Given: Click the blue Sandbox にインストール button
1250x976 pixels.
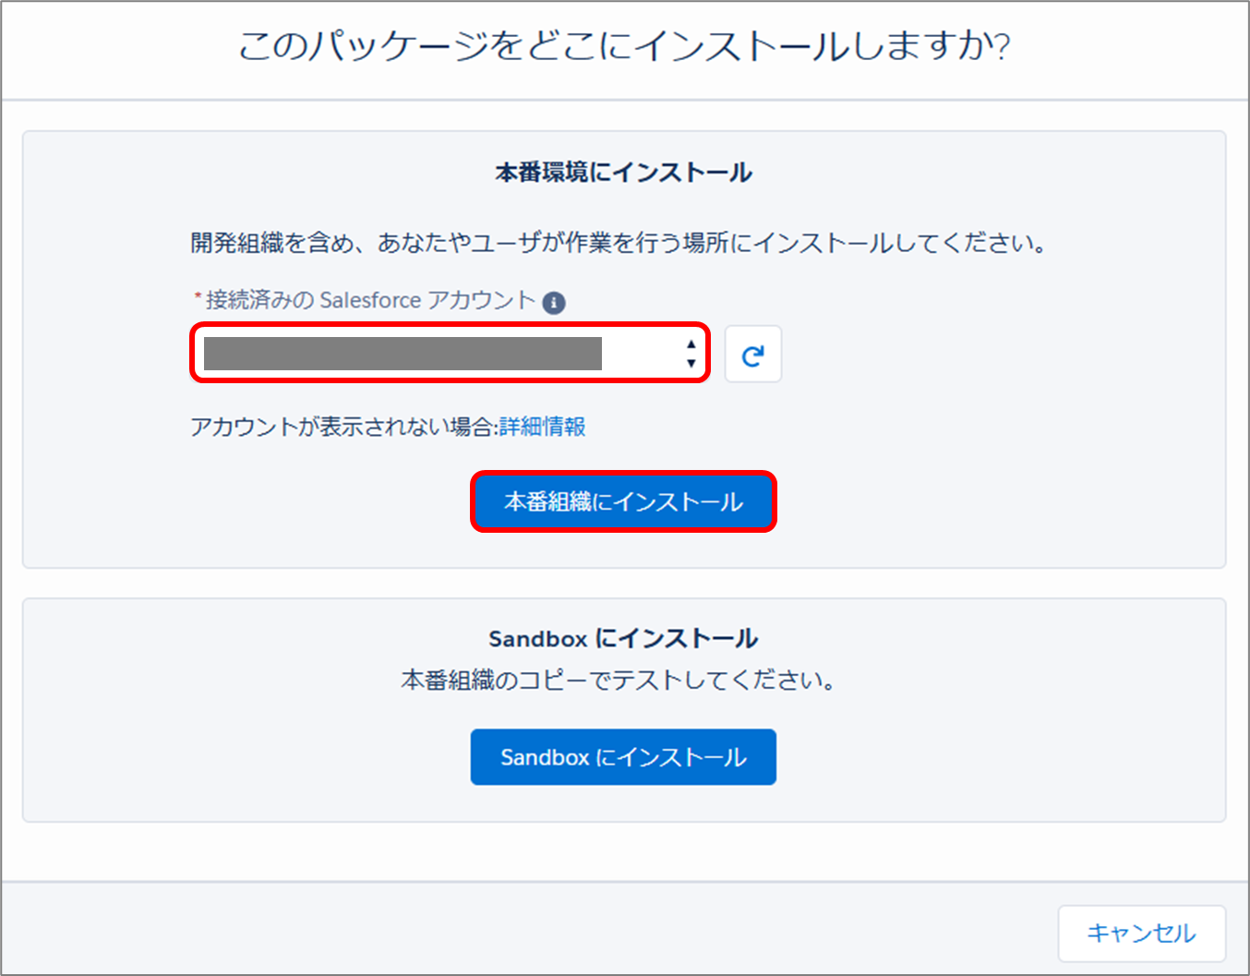Looking at the screenshot, I should click(x=623, y=757).
